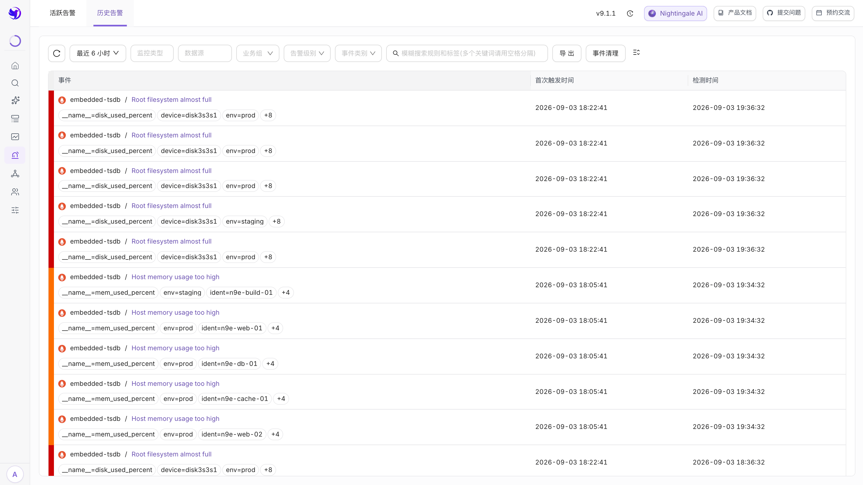This screenshot has width=863, height=485.
Task: Open first Root filesystem almost full event
Action: (x=171, y=100)
